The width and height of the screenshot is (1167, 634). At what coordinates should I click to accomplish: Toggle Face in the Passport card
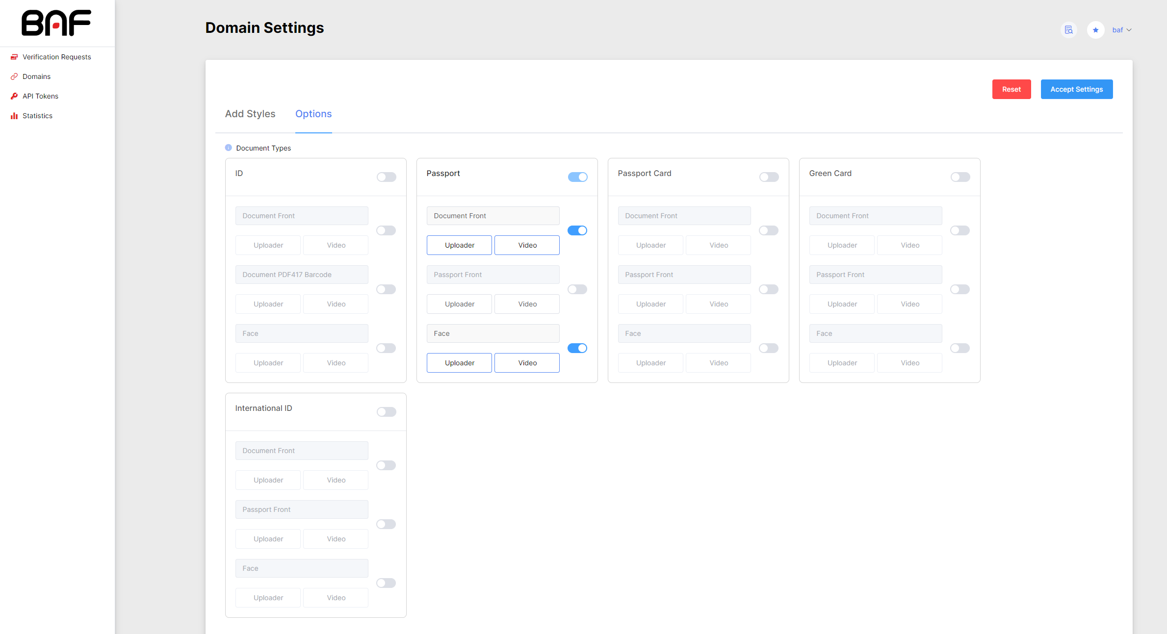[x=577, y=348]
